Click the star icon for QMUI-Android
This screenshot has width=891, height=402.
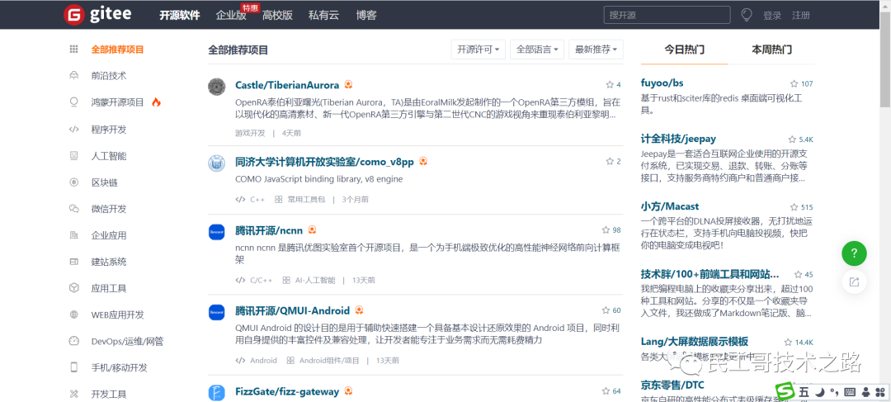pyautogui.click(x=606, y=310)
